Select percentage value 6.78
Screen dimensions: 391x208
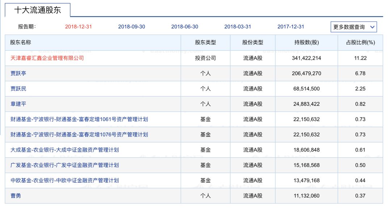[x=360, y=73]
